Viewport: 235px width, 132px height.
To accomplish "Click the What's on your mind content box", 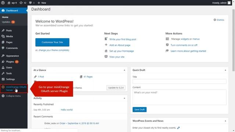I will 180,97.
